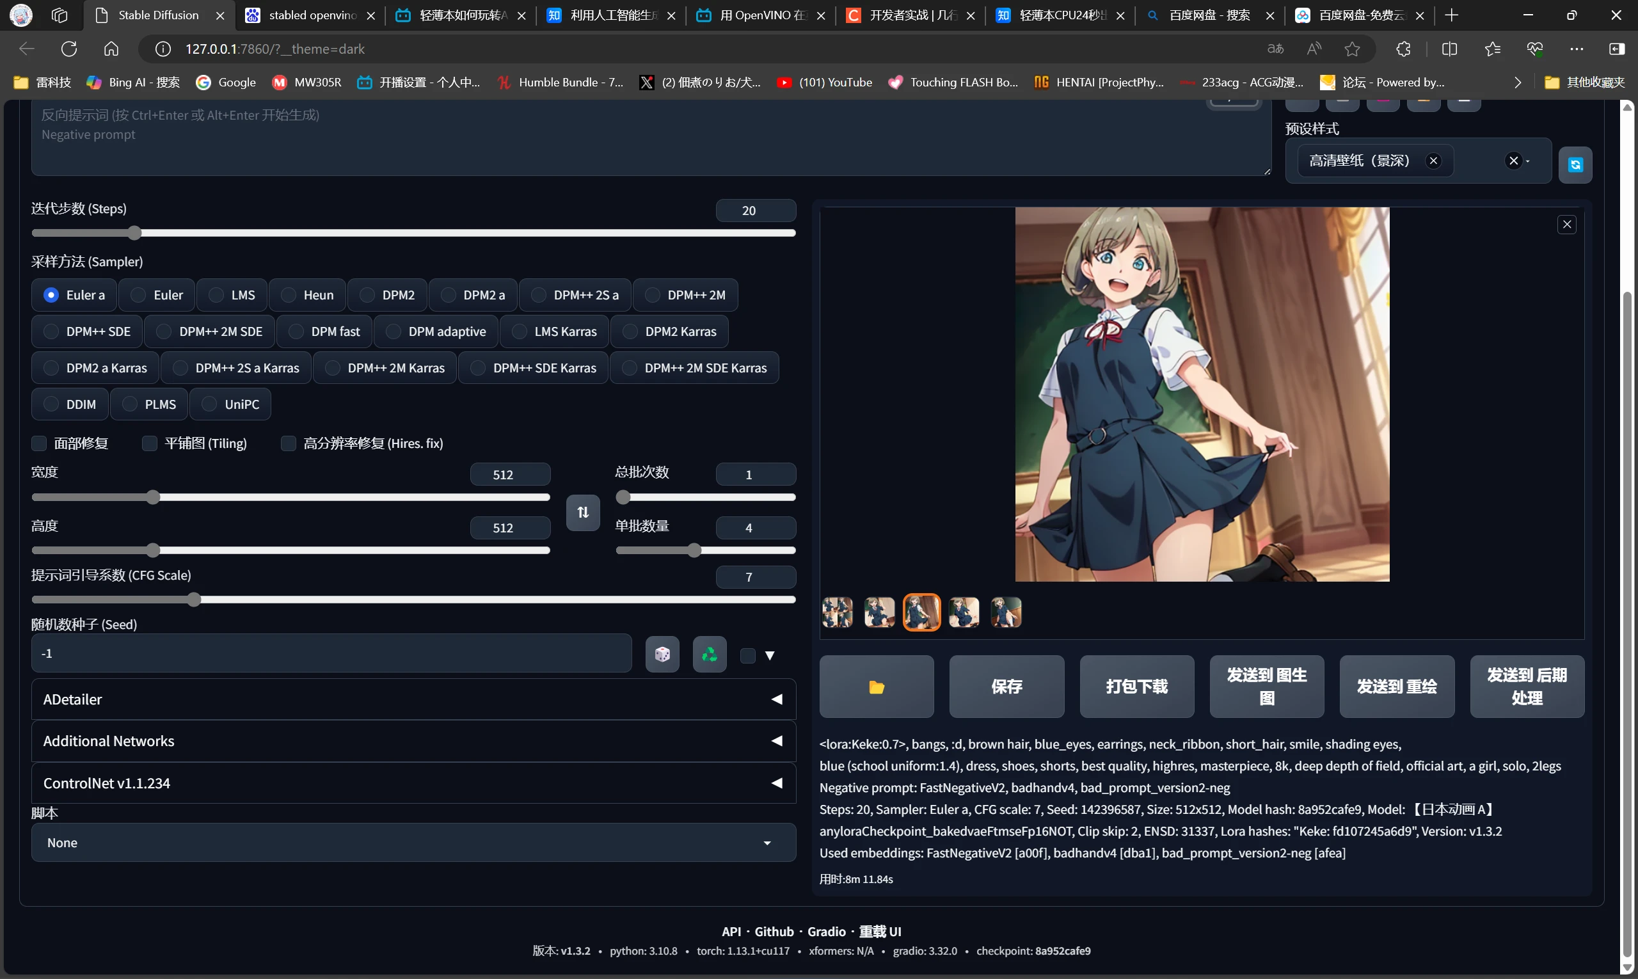Select DPM++ 2M Karras sampler
Viewport: 1638px width, 979px height.
click(x=385, y=368)
